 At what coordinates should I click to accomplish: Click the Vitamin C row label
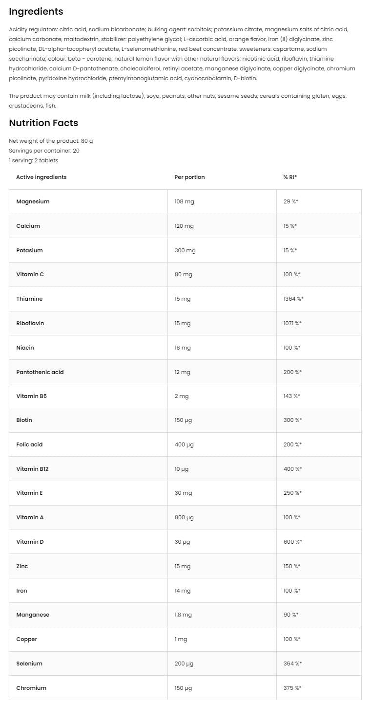(x=30, y=274)
